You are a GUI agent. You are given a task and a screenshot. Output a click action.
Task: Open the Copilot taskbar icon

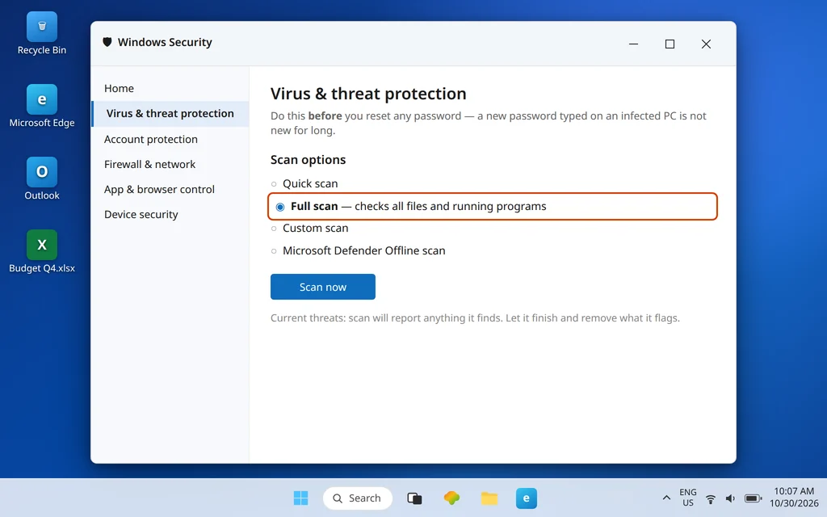(451, 498)
